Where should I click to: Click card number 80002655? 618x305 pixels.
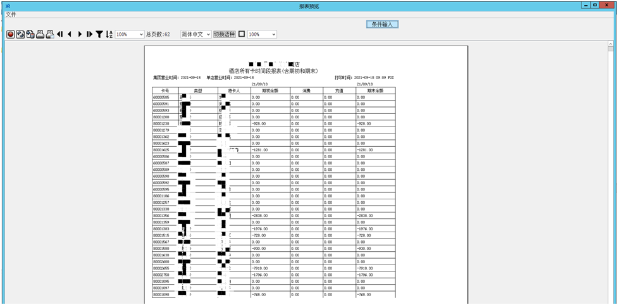click(161, 268)
